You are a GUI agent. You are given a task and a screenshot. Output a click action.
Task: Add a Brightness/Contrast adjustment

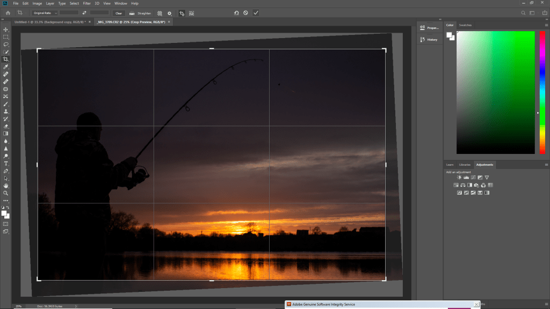click(459, 177)
